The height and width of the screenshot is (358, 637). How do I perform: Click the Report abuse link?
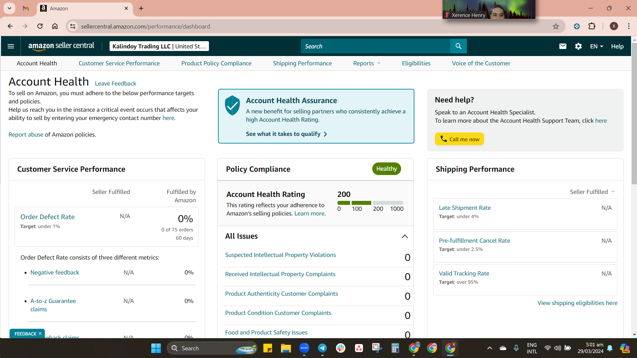pyautogui.click(x=26, y=135)
